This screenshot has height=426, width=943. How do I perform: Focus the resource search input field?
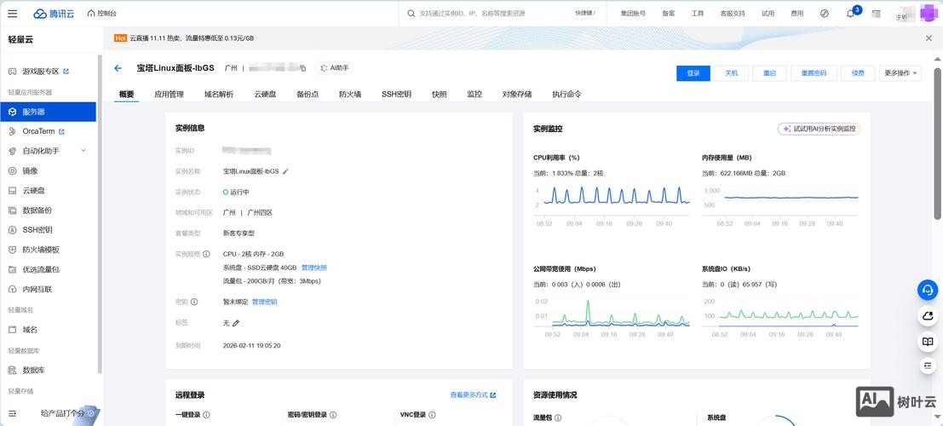(x=493, y=14)
